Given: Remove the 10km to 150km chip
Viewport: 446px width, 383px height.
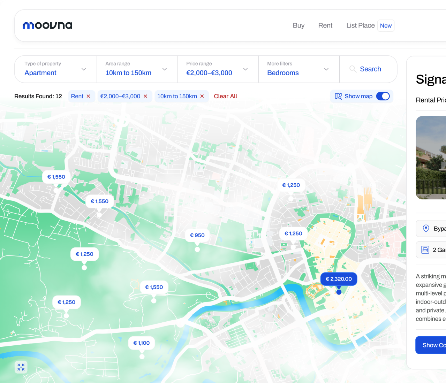Looking at the screenshot, I should click(202, 96).
